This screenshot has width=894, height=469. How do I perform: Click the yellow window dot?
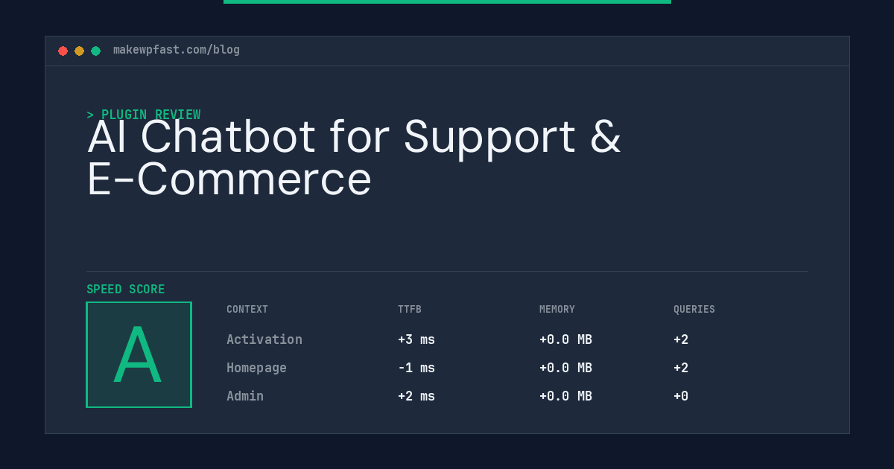point(79,51)
